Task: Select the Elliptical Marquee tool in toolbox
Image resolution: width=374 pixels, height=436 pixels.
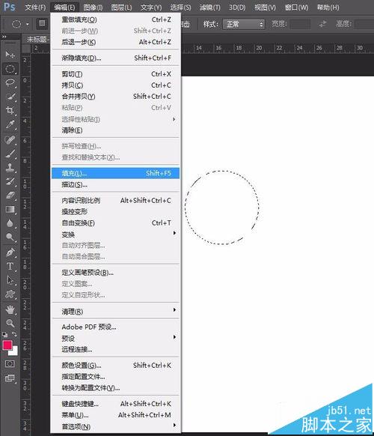Action: point(10,69)
